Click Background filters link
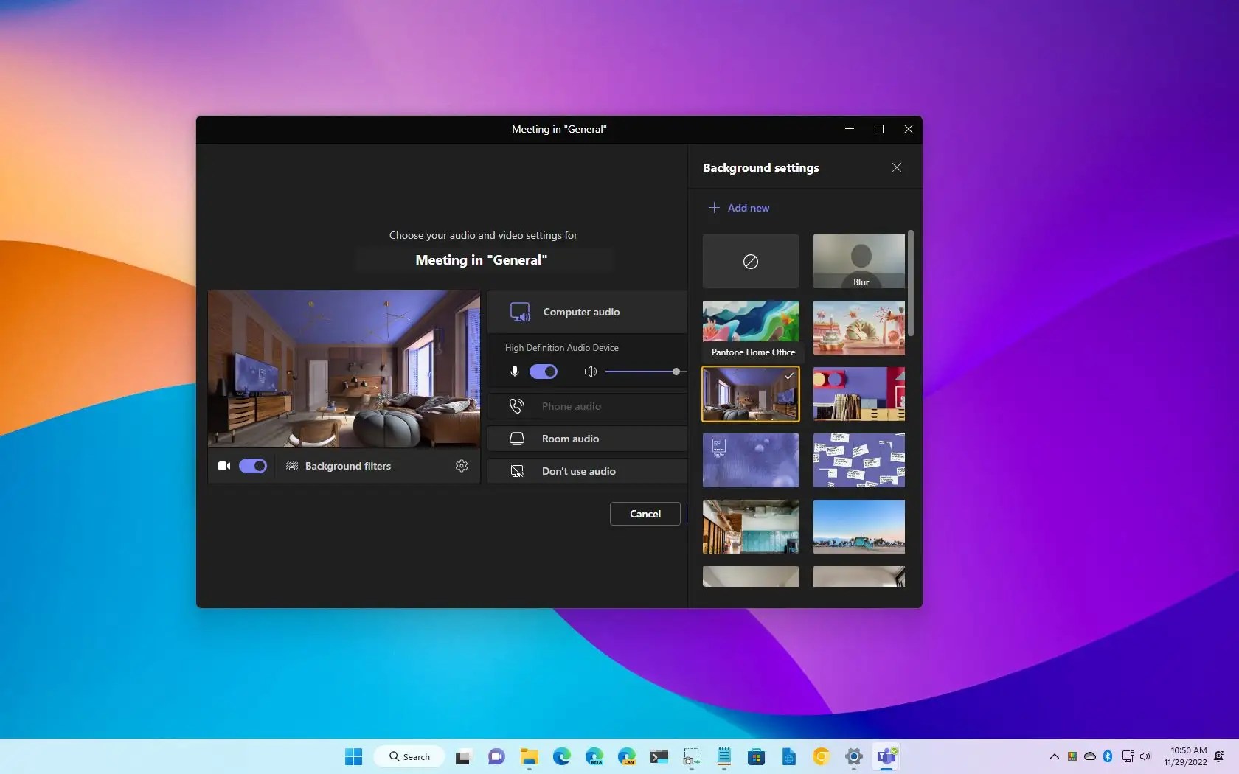This screenshot has width=1239, height=774. point(348,466)
